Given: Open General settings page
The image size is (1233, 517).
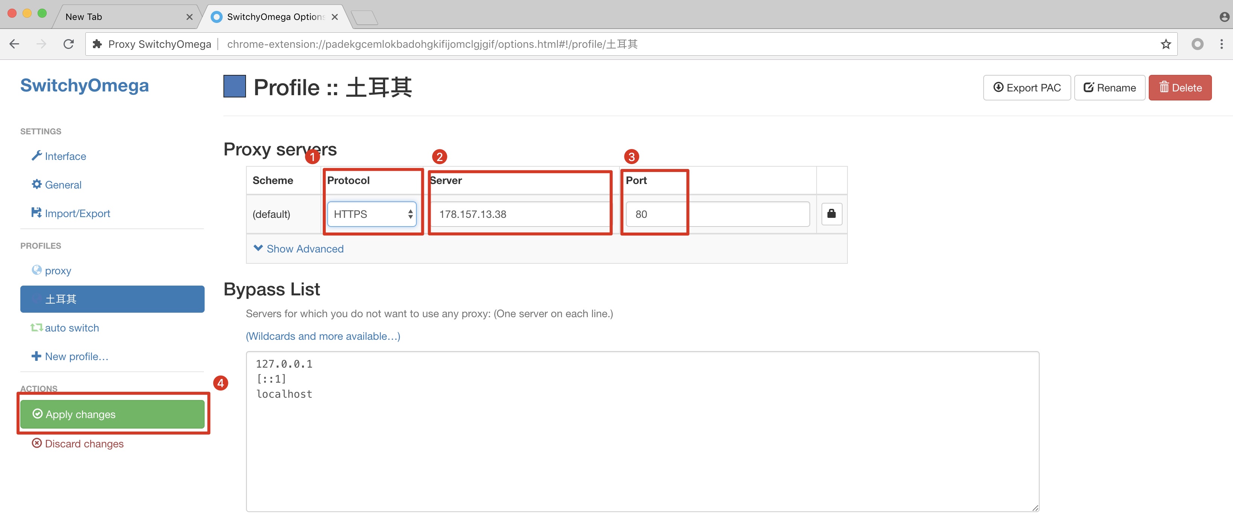Looking at the screenshot, I should click(x=63, y=185).
